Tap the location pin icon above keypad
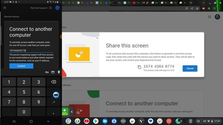This screenshot has height=125, width=223. 59,72
